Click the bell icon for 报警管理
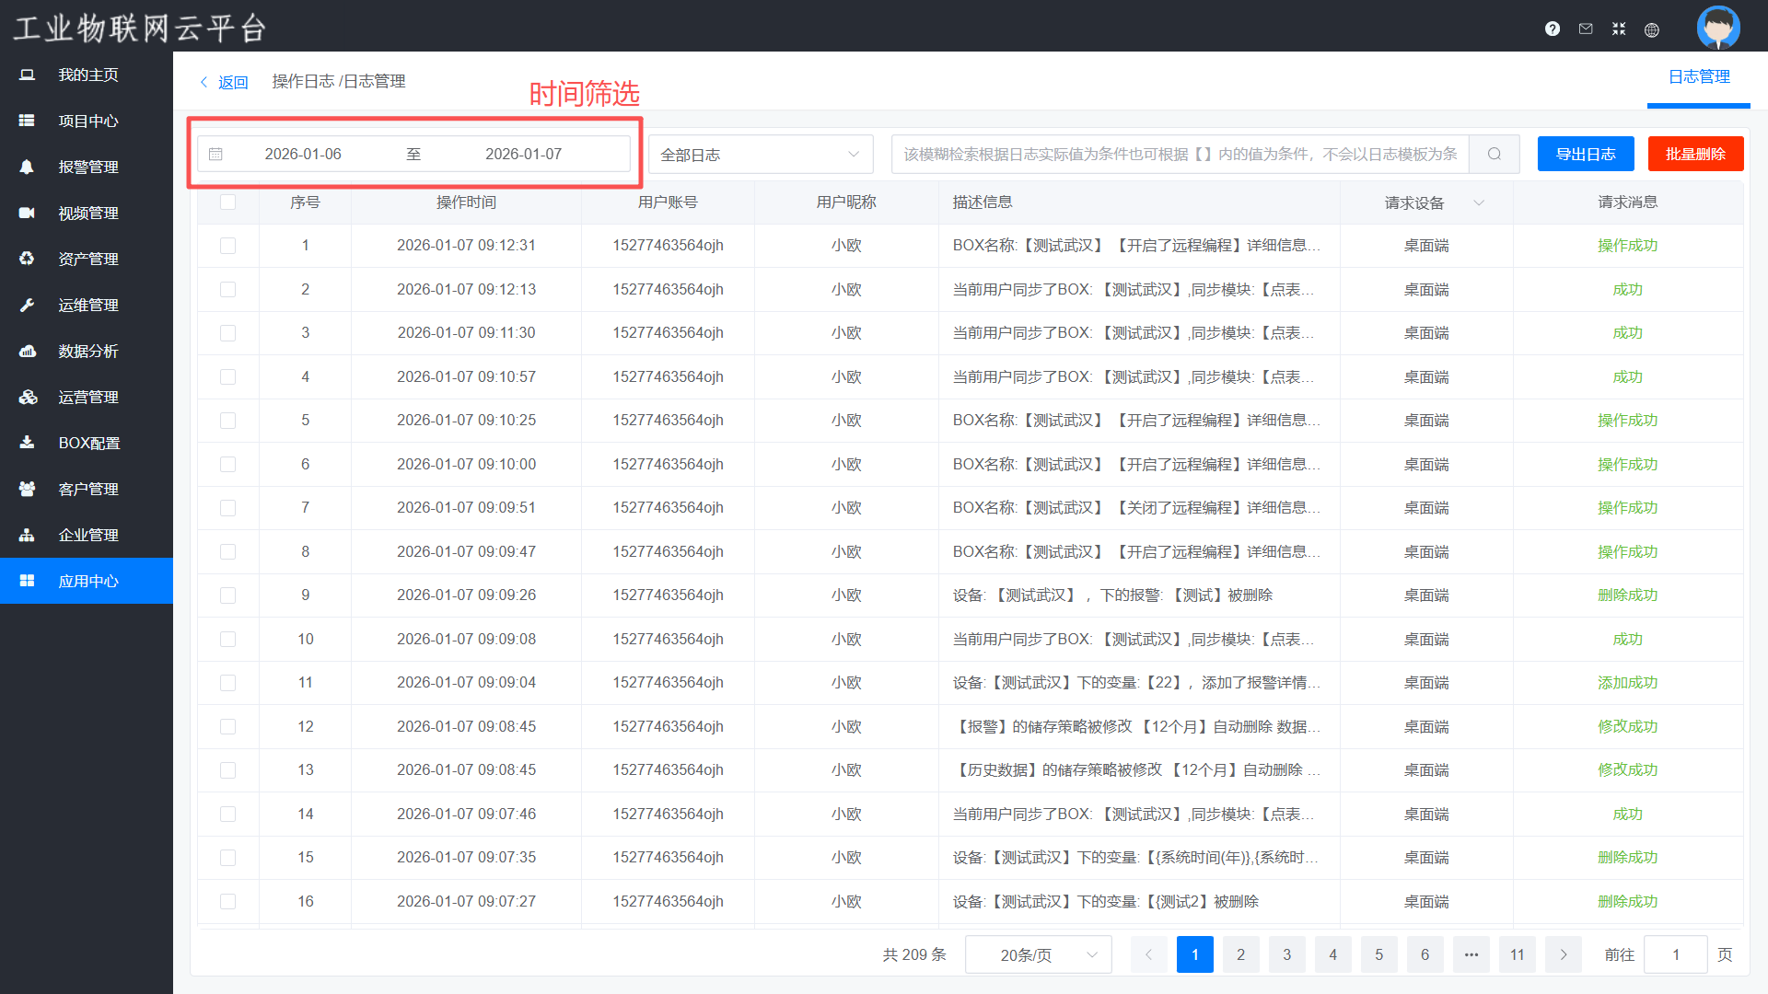1768x994 pixels. click(27, 167)
